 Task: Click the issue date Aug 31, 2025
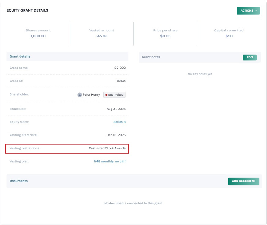coord(116,109)
